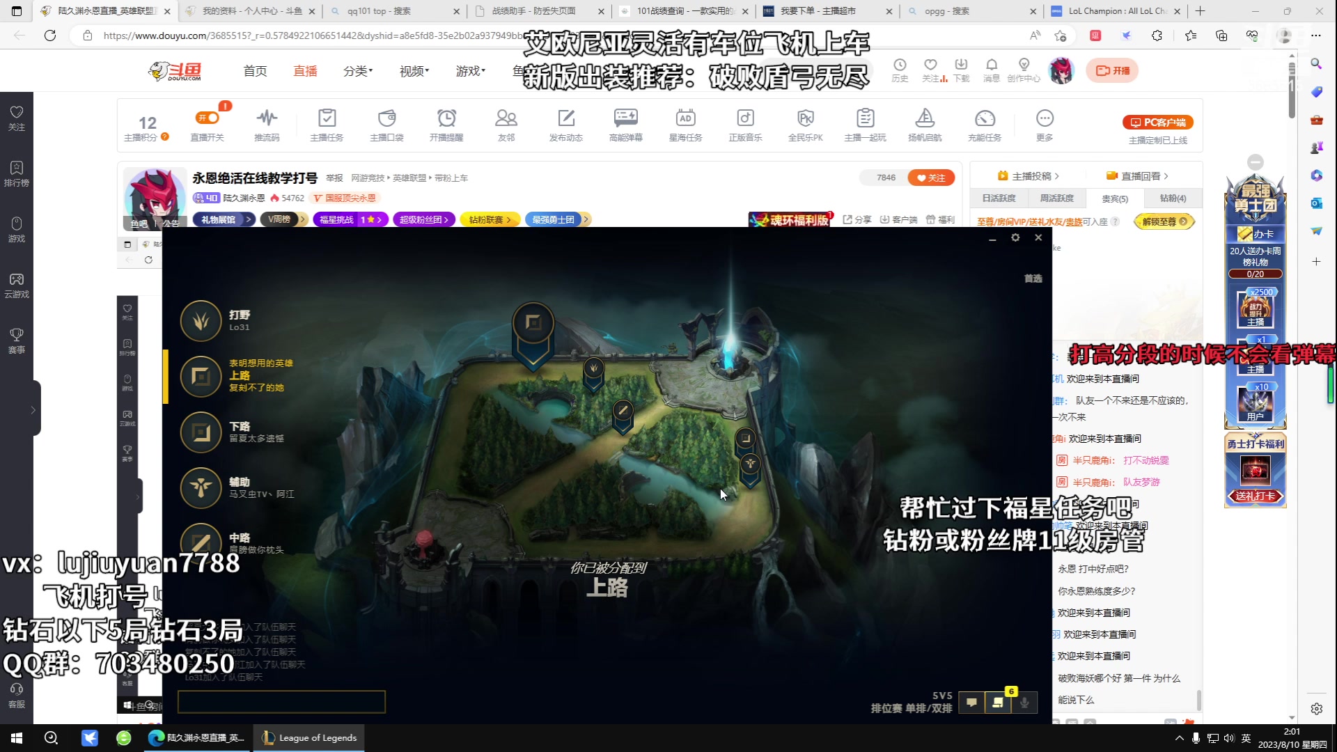
Task: Expand the 分类 dropdown menu
Action: click(x=358, y=71)
